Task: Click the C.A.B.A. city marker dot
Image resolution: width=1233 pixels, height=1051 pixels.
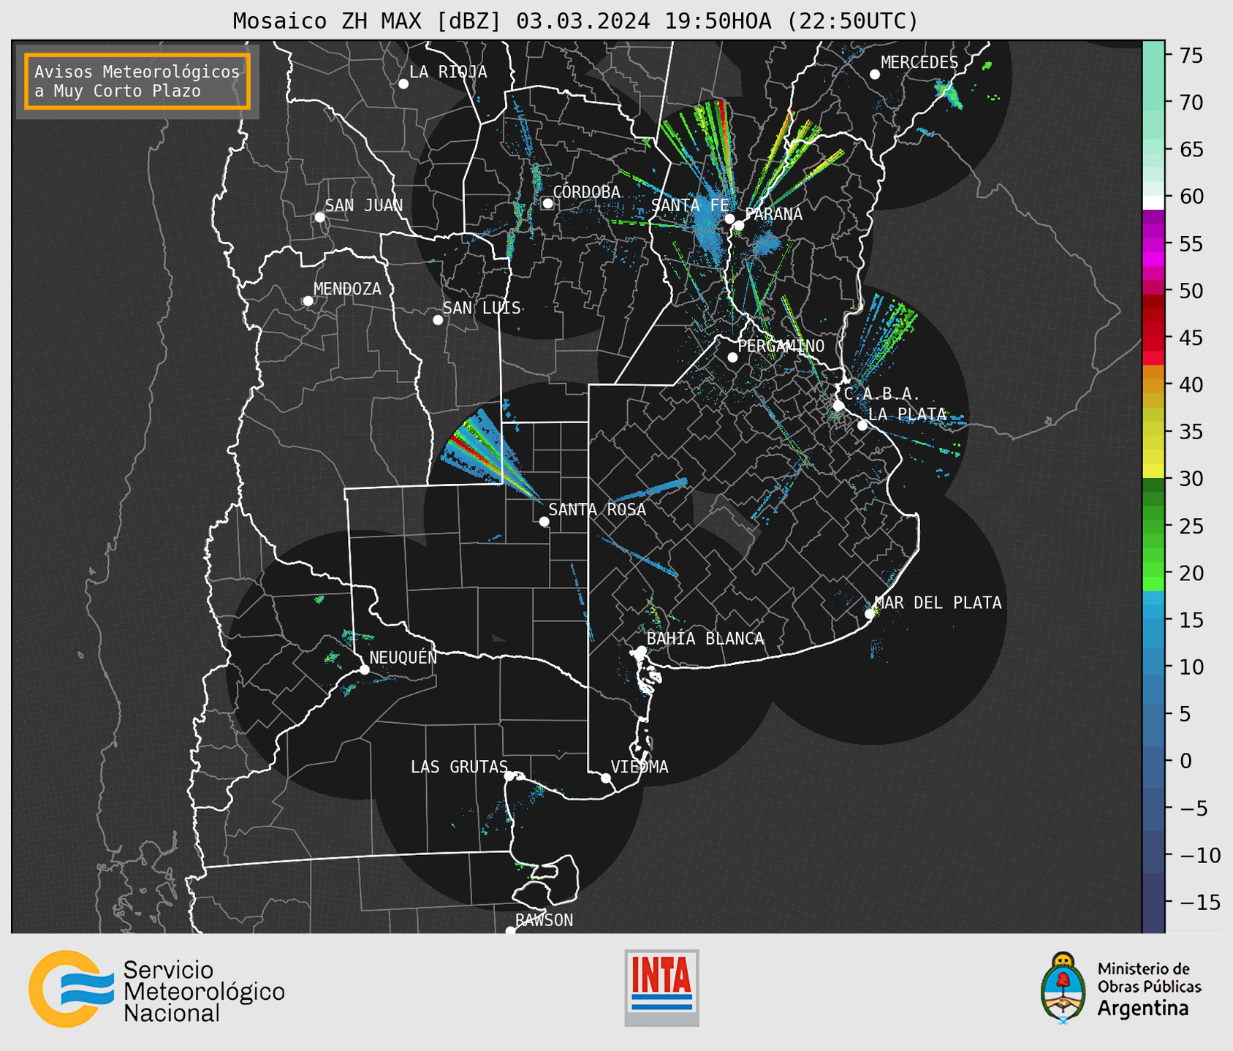Action: coord(839,406)
